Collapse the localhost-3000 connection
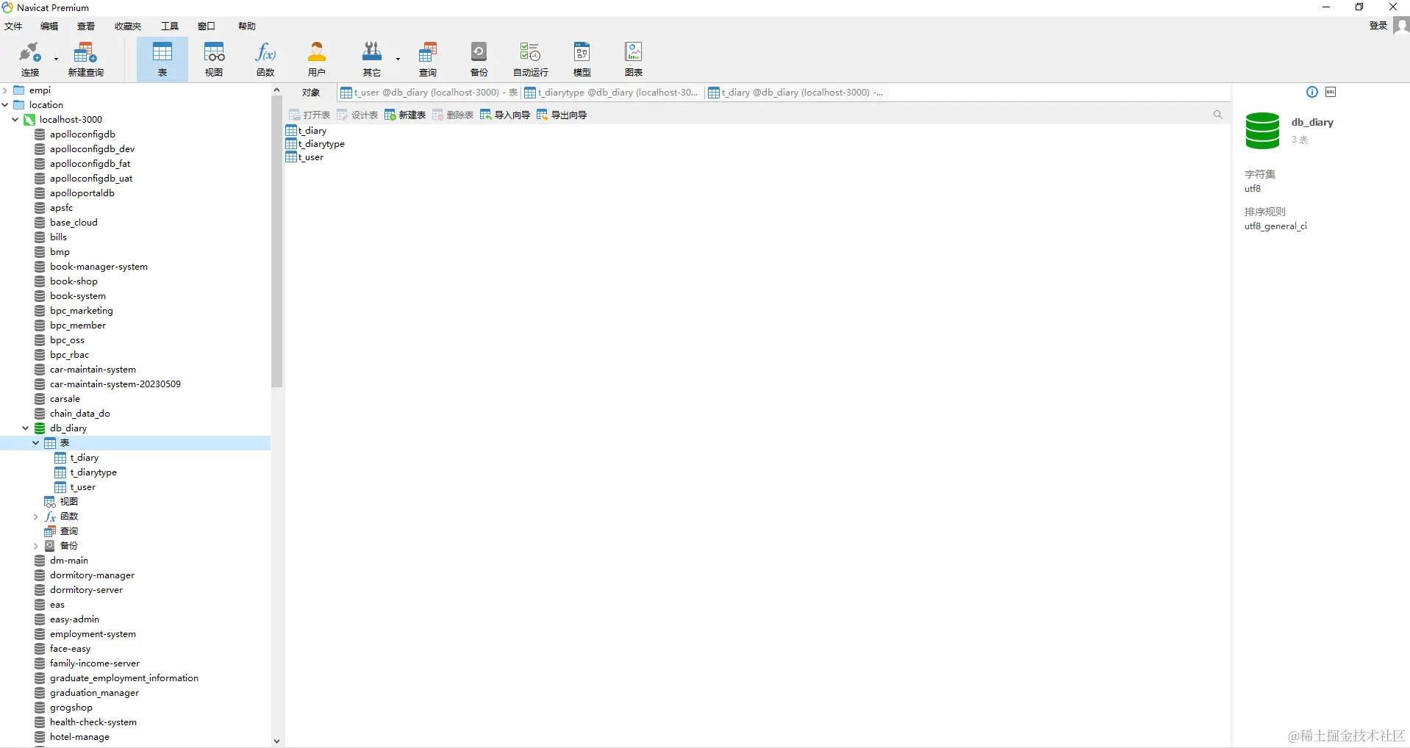The width and height of the screenshot is (1410, 748). click(x=15, y=120)
